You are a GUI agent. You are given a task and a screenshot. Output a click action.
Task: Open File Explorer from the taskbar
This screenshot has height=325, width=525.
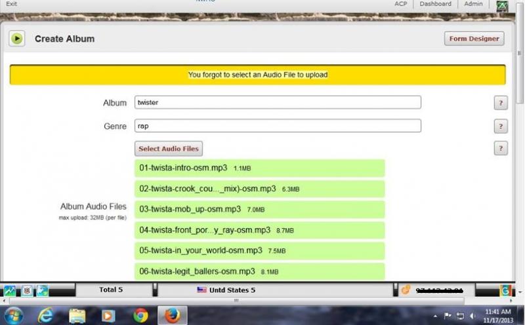click(77, 316)
